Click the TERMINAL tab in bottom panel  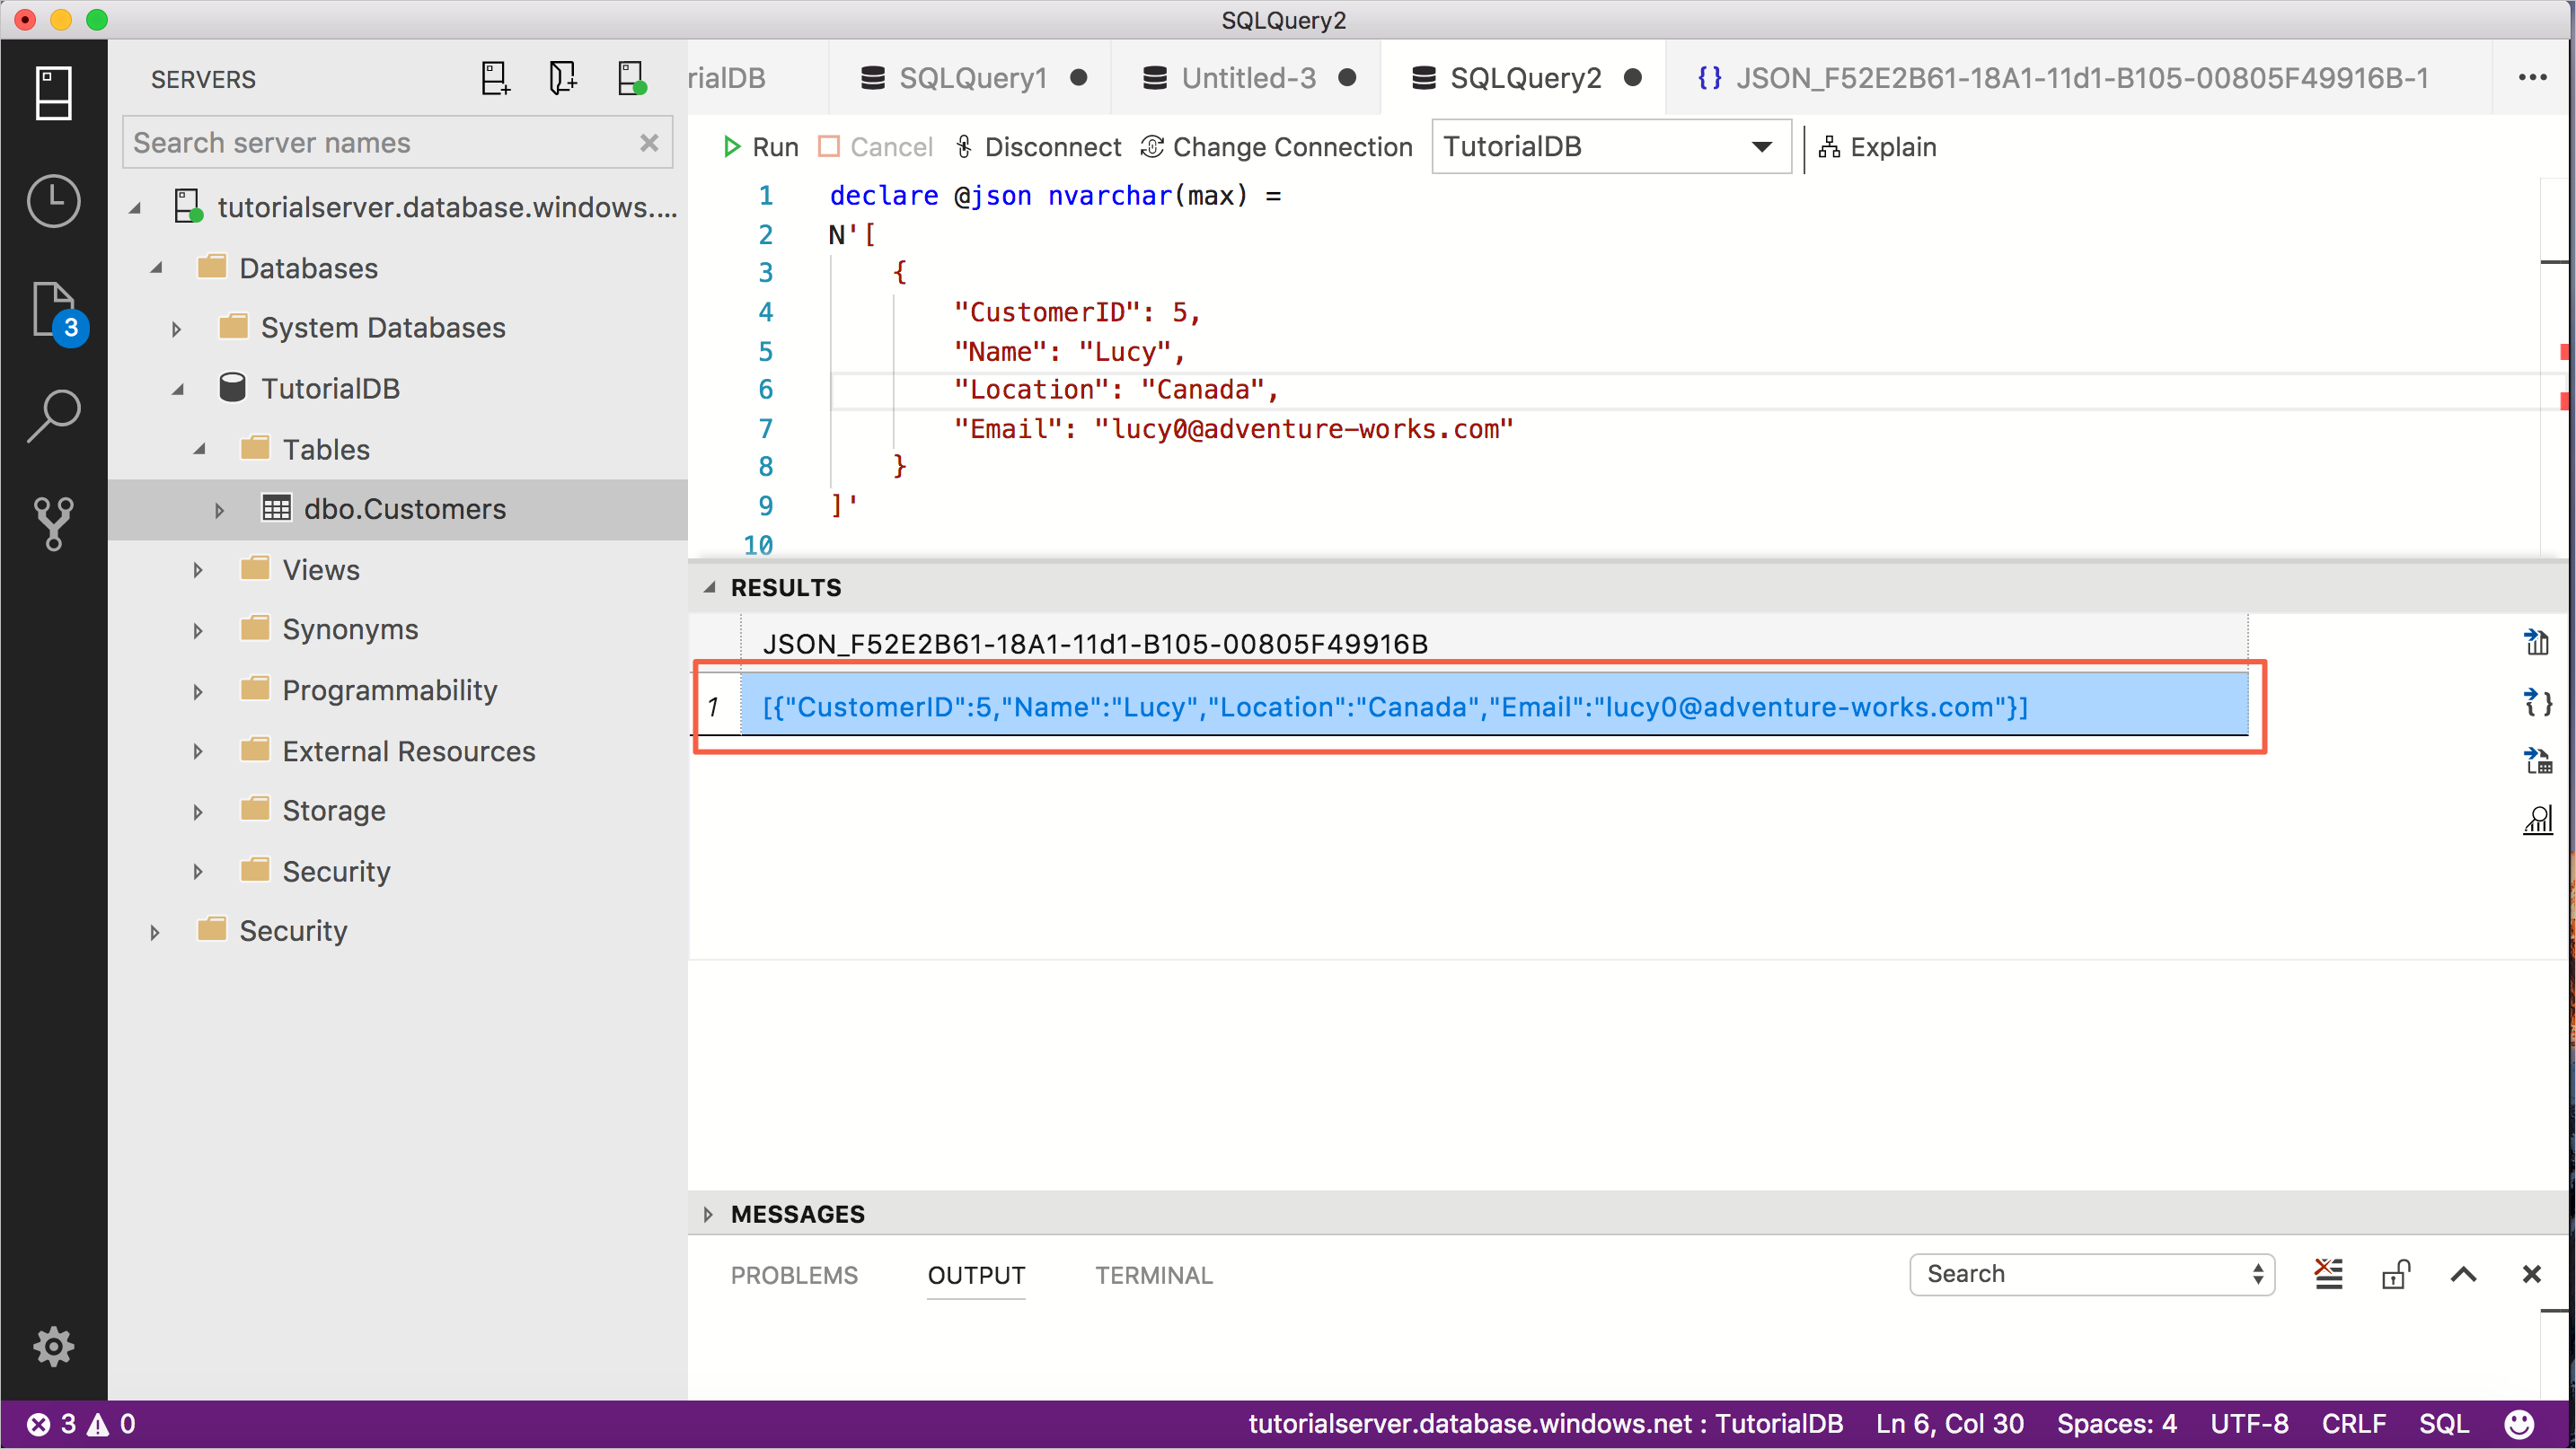1153,1274
